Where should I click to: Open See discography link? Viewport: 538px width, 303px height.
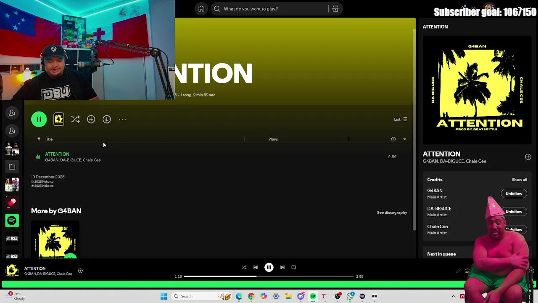[x=392, y=213]
